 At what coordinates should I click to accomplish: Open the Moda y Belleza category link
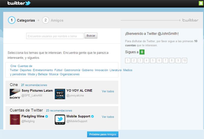(37, 74)
